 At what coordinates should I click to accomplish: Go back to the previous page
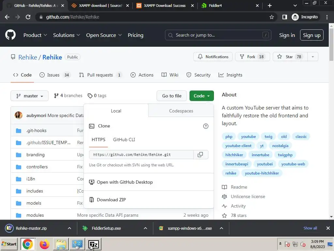pyautogui.click(x=7, y=17)
